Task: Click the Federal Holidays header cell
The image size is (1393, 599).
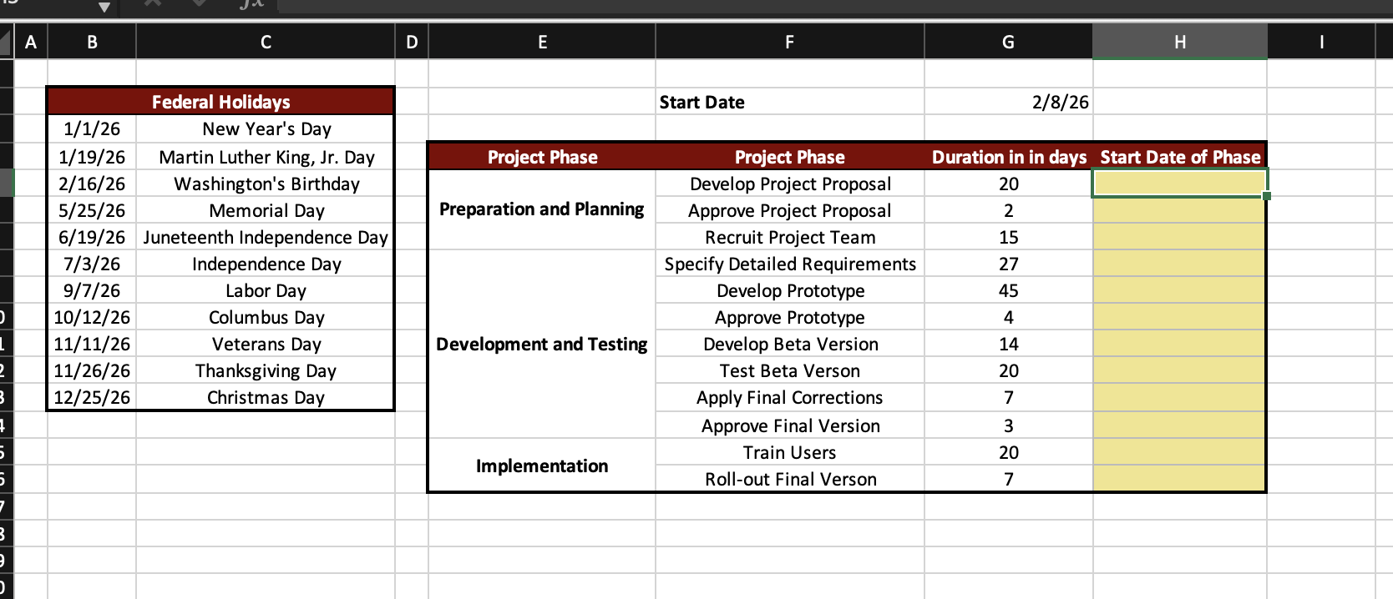Action: (220, 101)
